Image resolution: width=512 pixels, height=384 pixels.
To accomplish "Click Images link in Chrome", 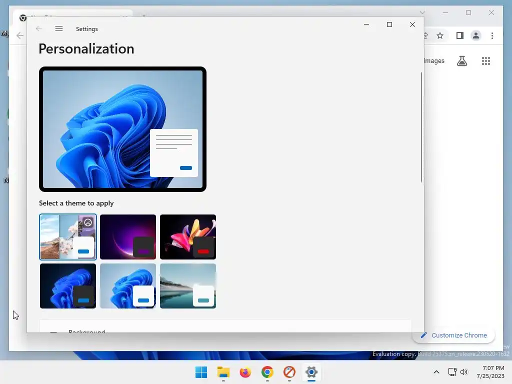I will [x=434, y=60].
